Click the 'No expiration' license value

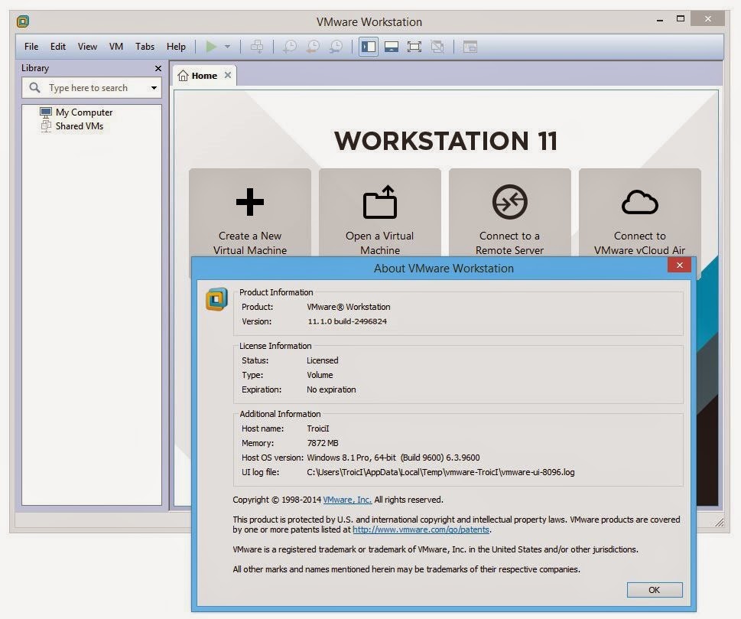331,389
